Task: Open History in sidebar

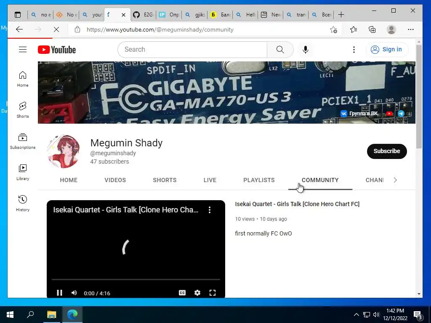Action: (x=23, y=204)
